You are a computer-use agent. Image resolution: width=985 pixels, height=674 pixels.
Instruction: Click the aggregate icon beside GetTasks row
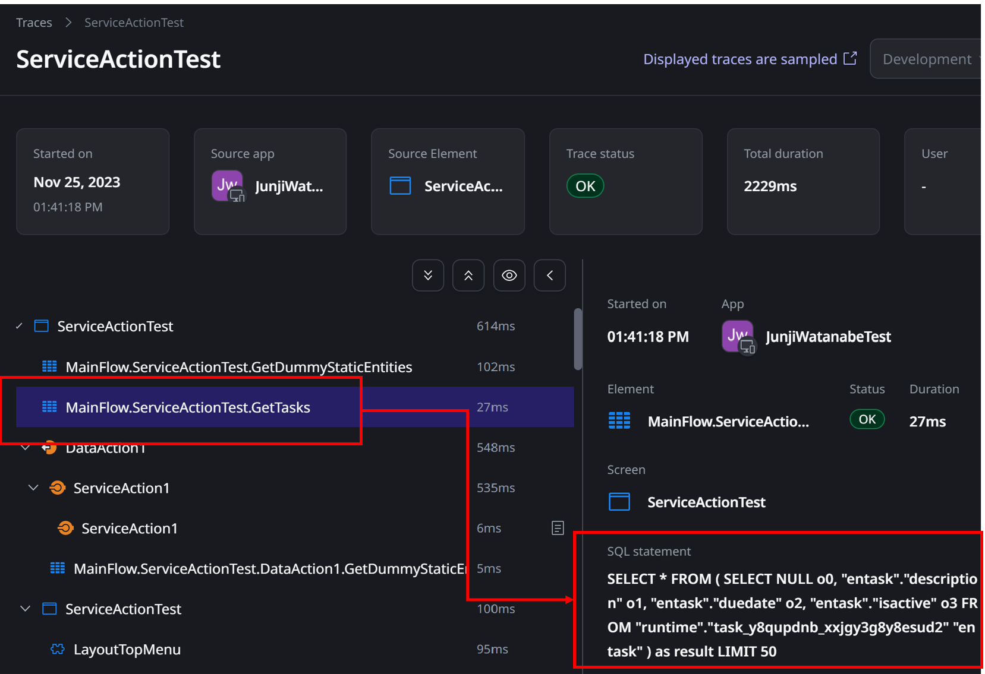click(x=50, y=407)
